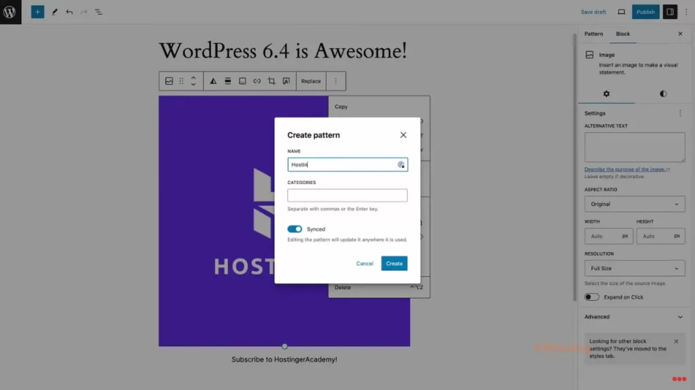Switch to the Block tab
The height and width of the screenshot is (390, 695).
pyautogui.click(x=623, y=34)
